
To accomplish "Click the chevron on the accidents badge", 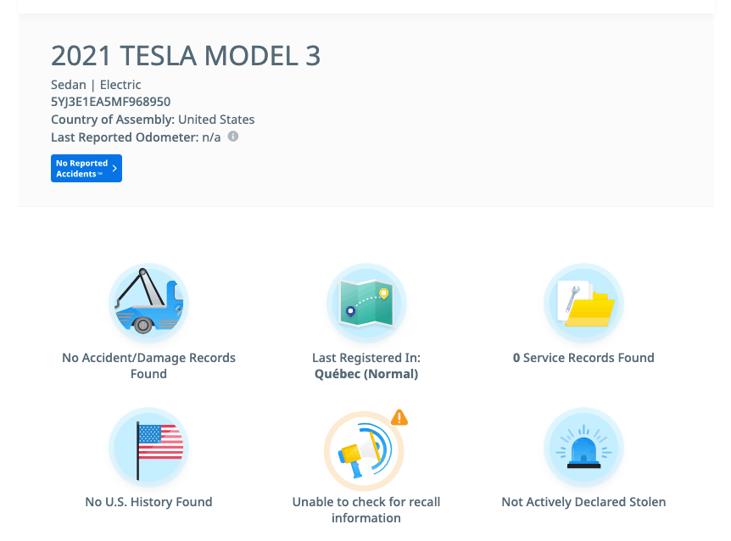I will click(114, 169).
